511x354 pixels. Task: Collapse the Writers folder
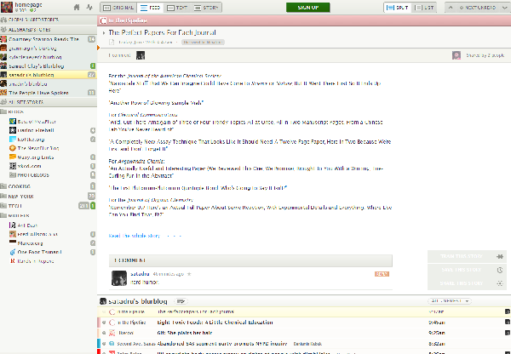click(x=4, y=215)
